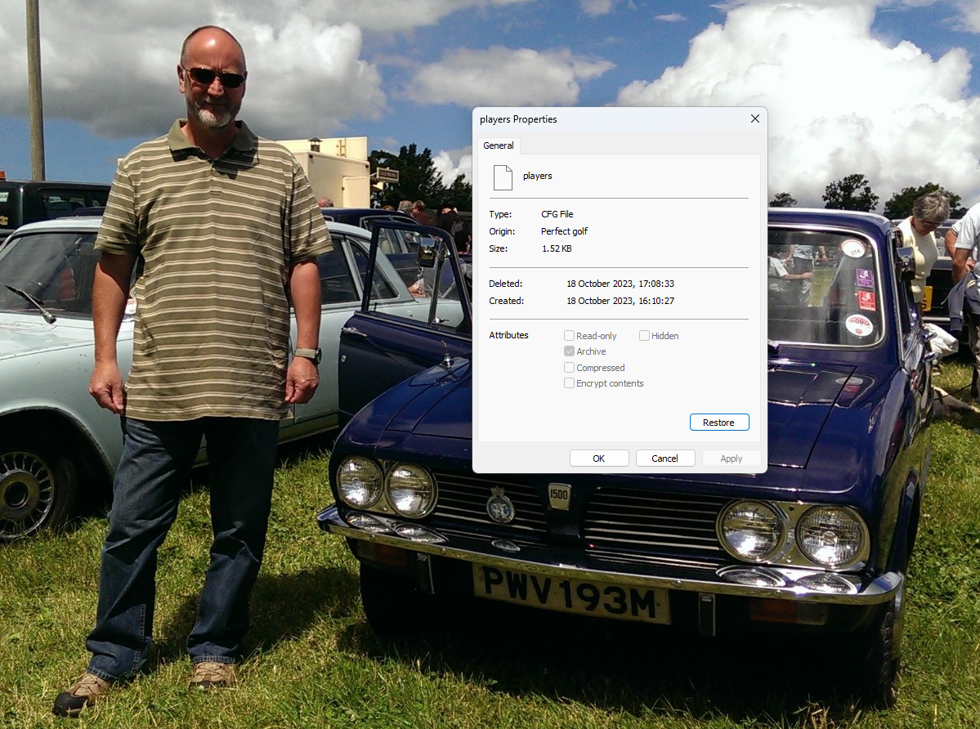
Task: Click the Deleted date 17:08:33 value
Action: [x=620, y=284]
